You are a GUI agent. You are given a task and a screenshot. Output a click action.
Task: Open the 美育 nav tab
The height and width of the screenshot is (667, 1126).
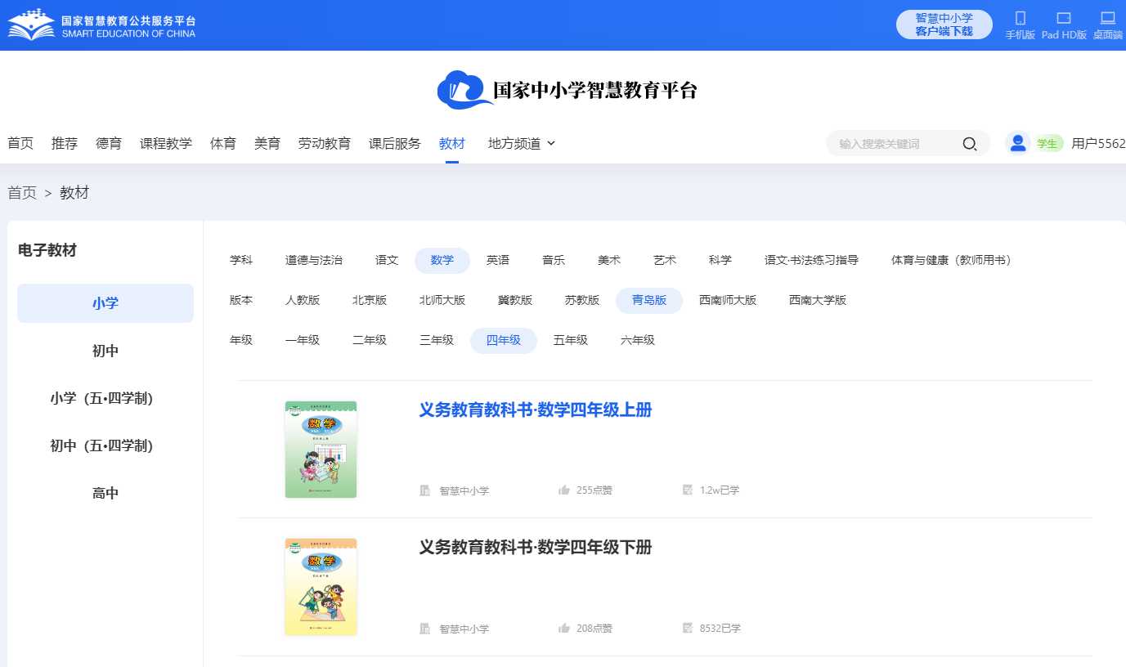267,143
